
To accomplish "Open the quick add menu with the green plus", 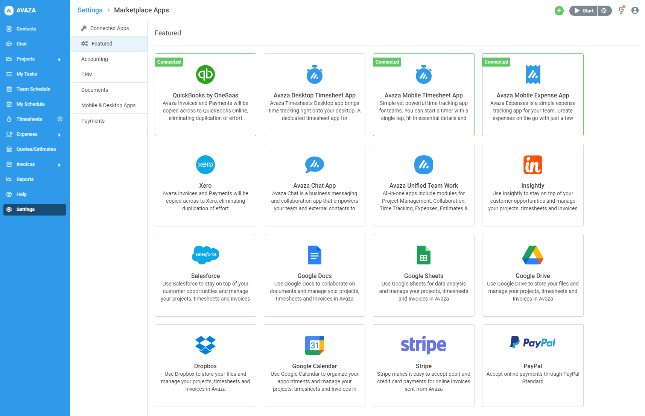I will tap(559, 11).
